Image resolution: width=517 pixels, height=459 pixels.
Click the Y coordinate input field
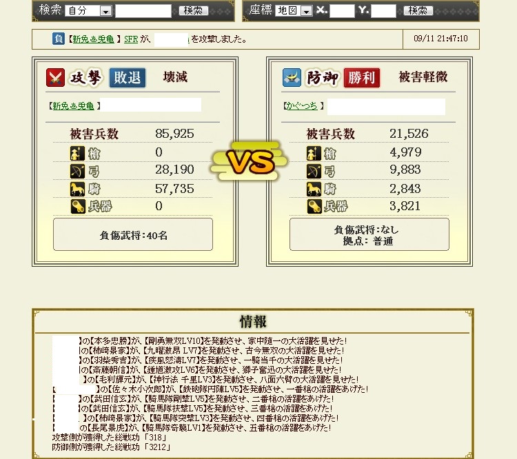383,11
